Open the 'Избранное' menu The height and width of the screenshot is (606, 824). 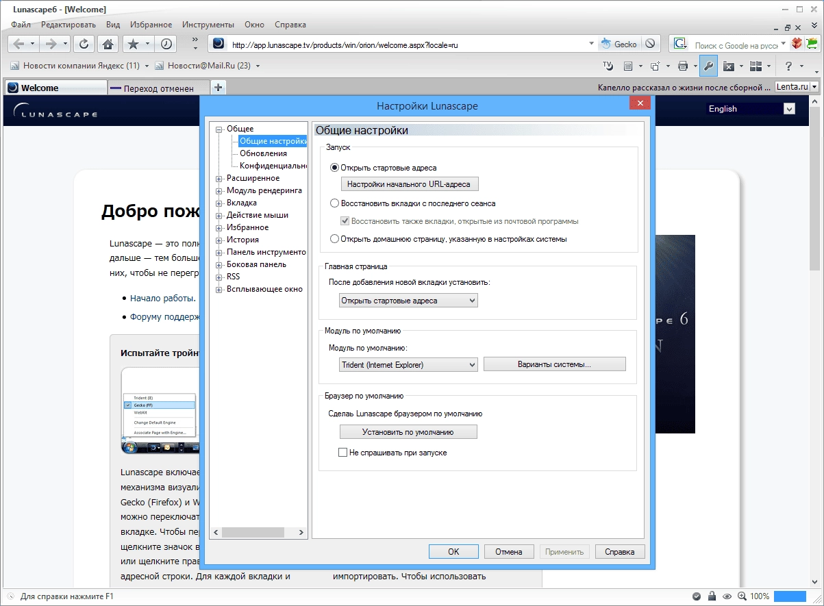(151, 24)
